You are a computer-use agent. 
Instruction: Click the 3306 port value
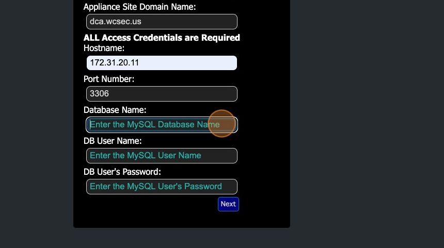pyautogui.click(x=99, y=94)
